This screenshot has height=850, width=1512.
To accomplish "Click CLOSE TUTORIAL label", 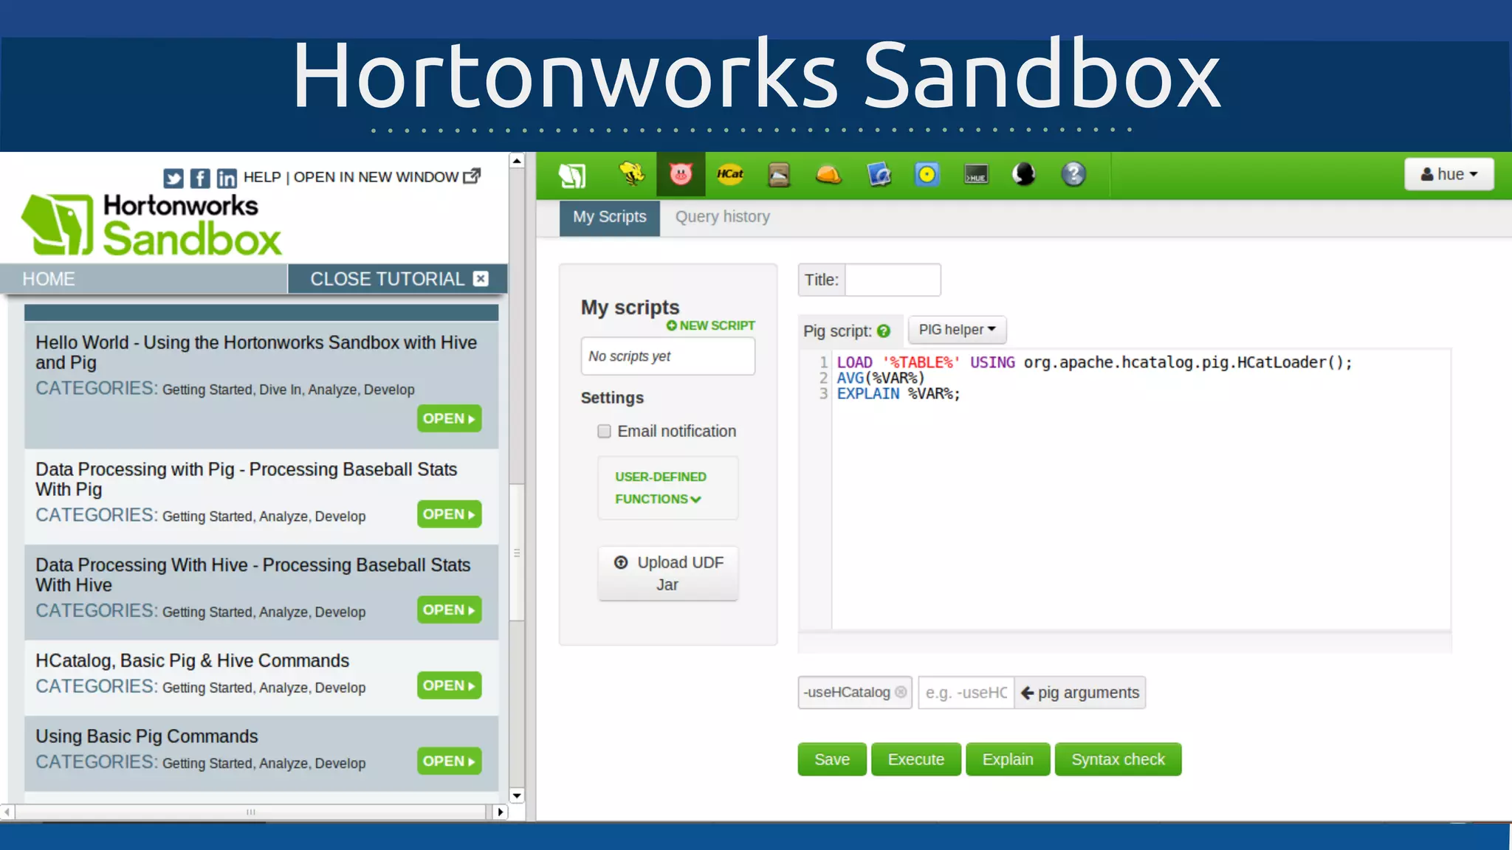I will click(x=387, y=279).
